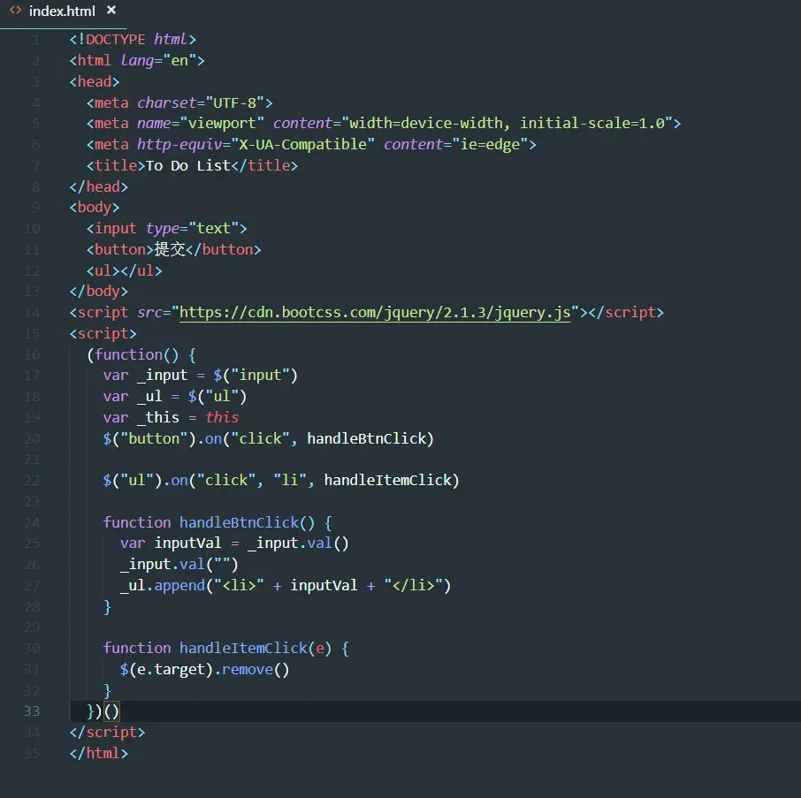Click the })() closing line
Image resolution: width=801 pixels, height=798 pixels.
(x=103, y=711)
